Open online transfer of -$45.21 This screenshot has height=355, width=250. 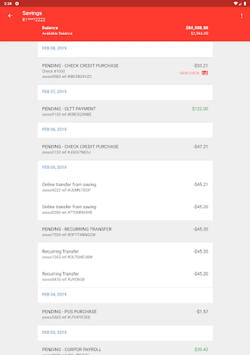(125, 187)
